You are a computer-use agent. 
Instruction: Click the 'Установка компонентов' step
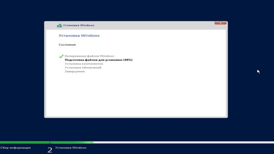click(84, 64)
